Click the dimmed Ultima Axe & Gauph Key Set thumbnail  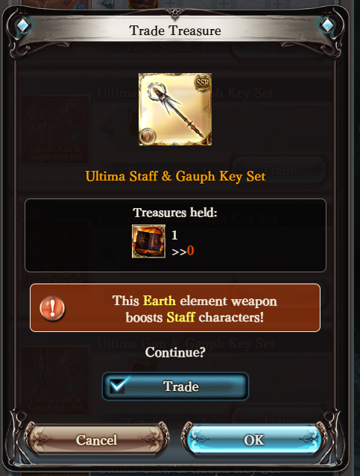tap(55, 130)
